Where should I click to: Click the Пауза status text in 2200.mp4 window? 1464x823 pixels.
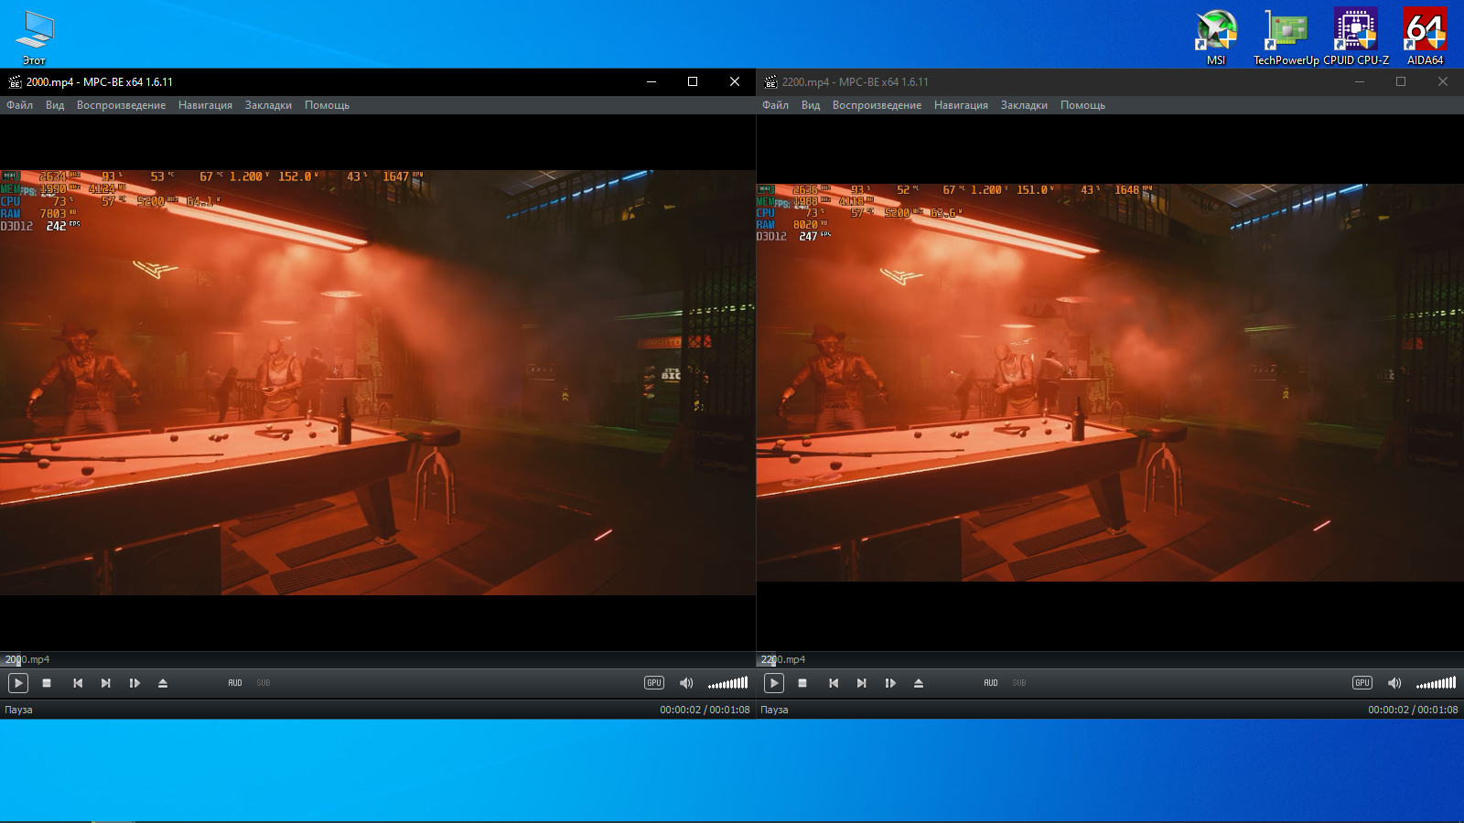(x=774, y=710)
